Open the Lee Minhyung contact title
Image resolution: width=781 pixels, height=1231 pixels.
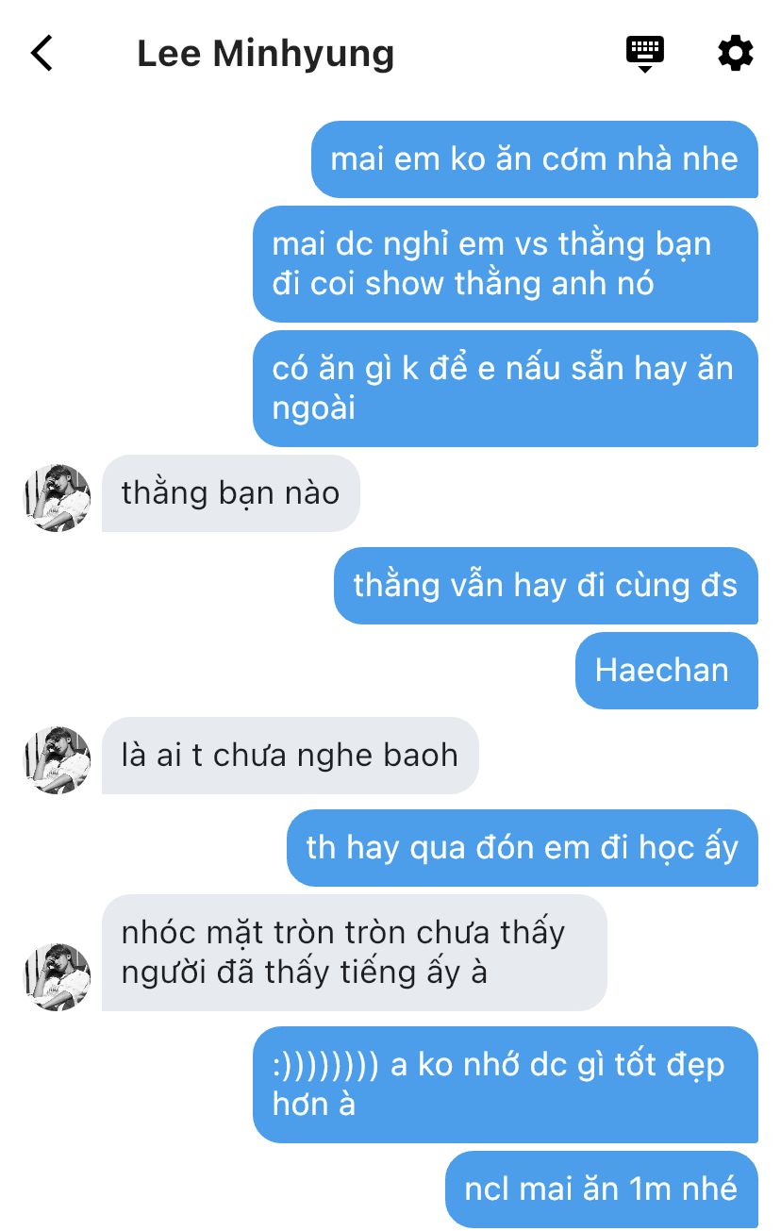[x=266, y=53]
